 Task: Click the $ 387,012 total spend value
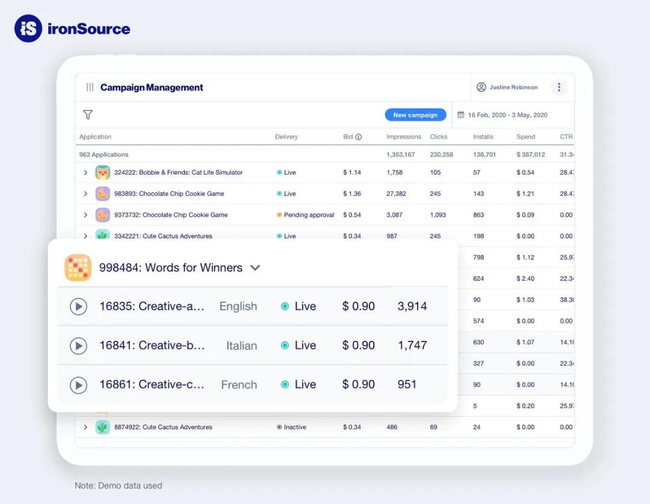(531, 154)
